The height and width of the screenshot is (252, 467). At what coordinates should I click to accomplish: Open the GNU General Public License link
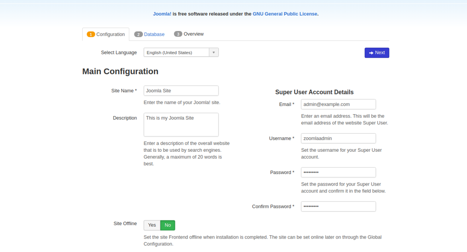pos(285,14)
